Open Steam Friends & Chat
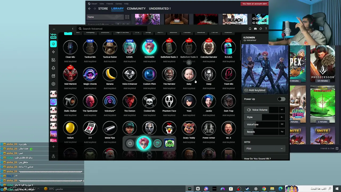 point(329,149)
